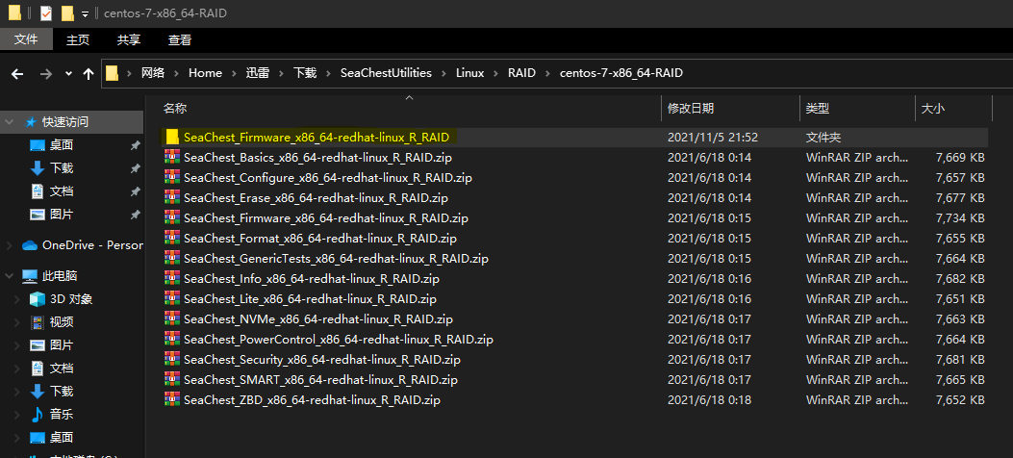Select 下載 under quick access
This screenshot has width=1013, height=458.
62,168
